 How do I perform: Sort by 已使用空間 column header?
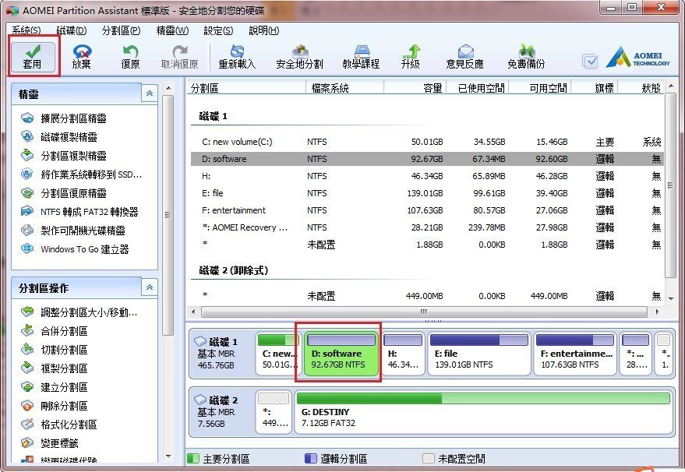pyautogui.click(x=477, y=88)
